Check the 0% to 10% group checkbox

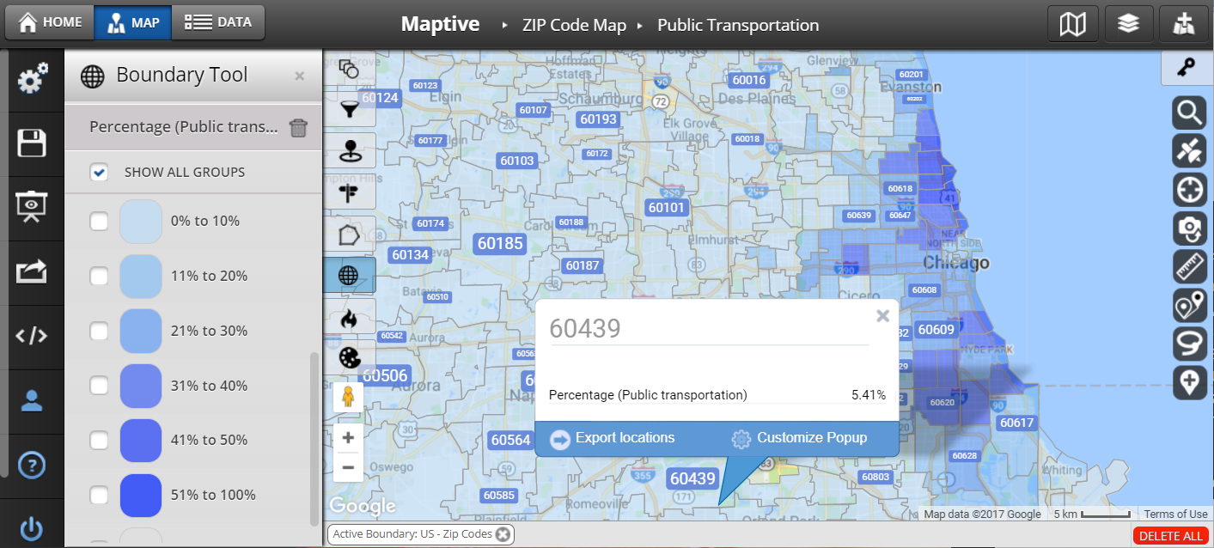tap(100, 222)
